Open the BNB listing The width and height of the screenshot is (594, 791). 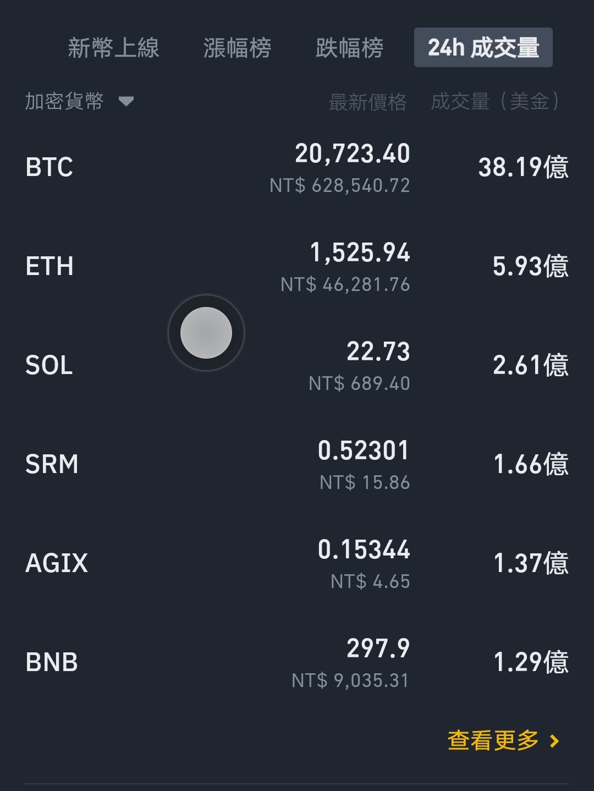297,662
